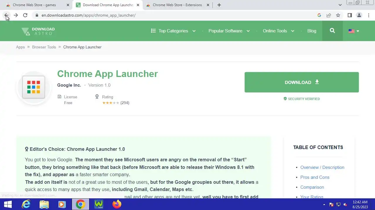Click the Chrome App Launcher heading
375x210 pixels.
[108, 74]
